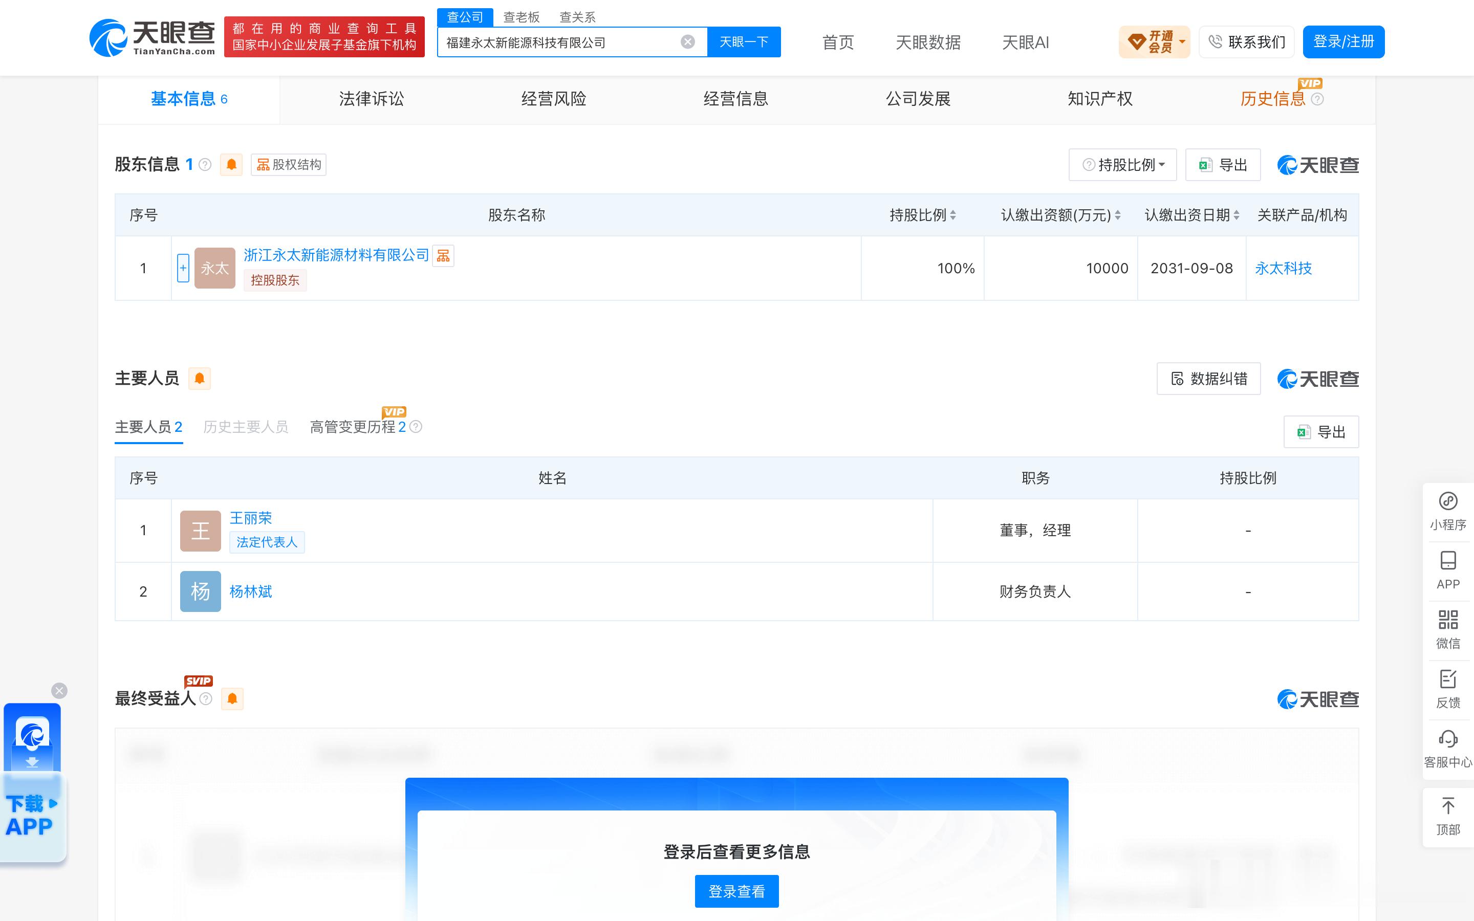
Task: Select the 高管变更历程 sub-tab
Action: click(358, 427)
